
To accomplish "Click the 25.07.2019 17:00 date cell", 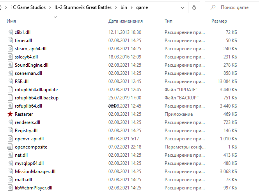I will coord(125,98).
